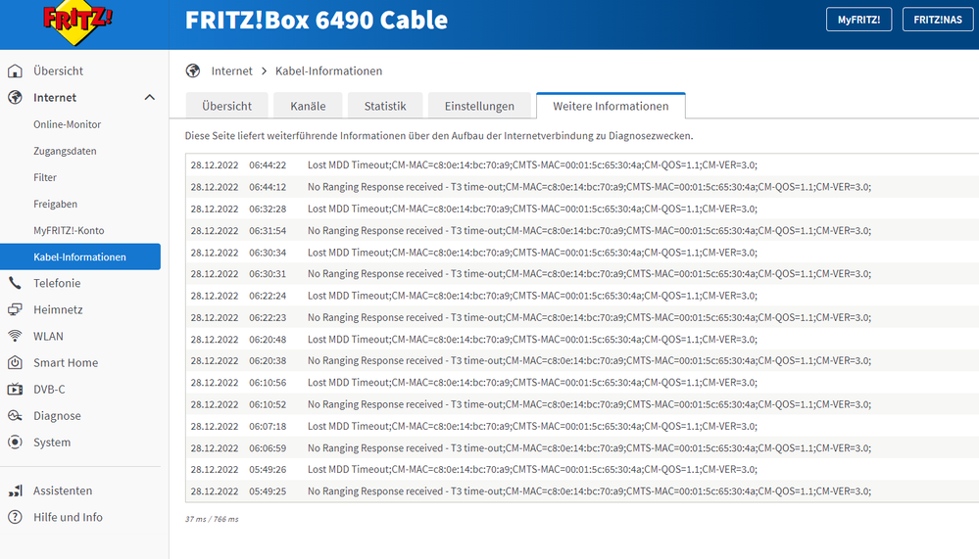
Task: Select the 06:10:56 Lost MDD Timeout entry
Action: [x=582, y=383]
